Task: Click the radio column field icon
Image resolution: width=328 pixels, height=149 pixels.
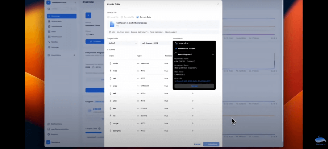Action: [x=111, y=63]
